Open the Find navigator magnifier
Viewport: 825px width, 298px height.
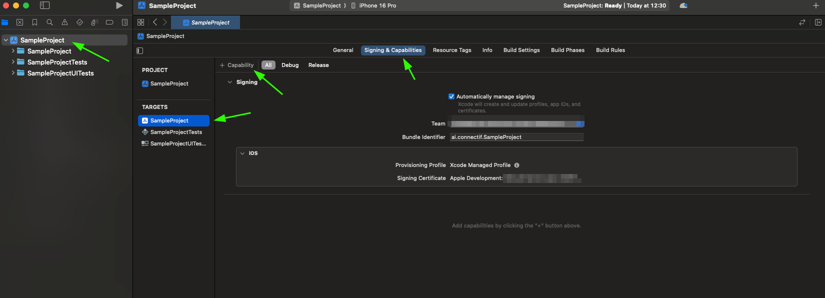coord(49,22)
